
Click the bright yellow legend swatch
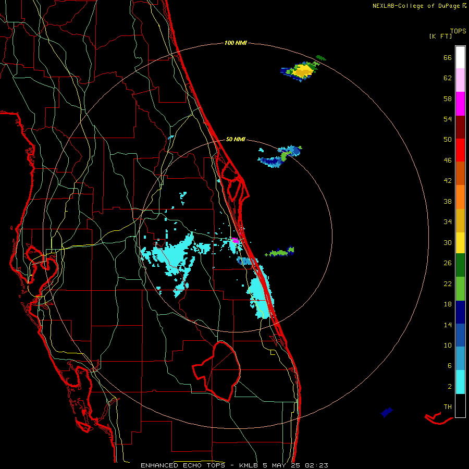click(x=460, y=242)
